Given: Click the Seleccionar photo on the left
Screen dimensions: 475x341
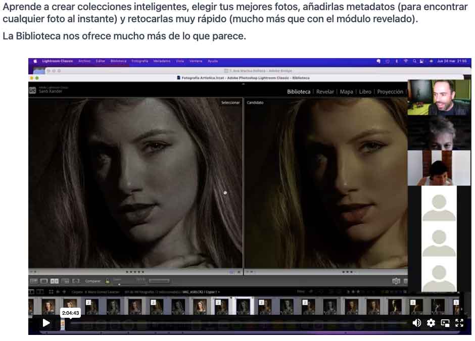Looking at the screenshot, I should coord(135,183).
